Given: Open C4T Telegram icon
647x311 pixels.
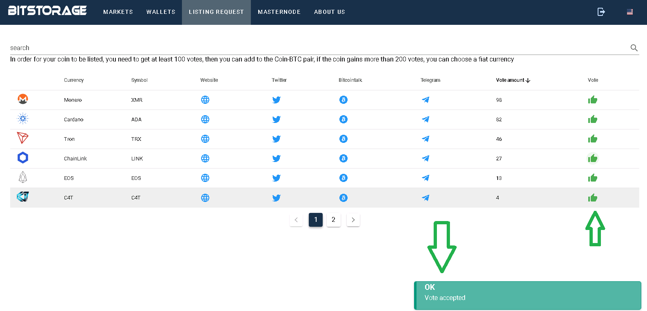Looking at the screenshot, I should click(425, 198).
